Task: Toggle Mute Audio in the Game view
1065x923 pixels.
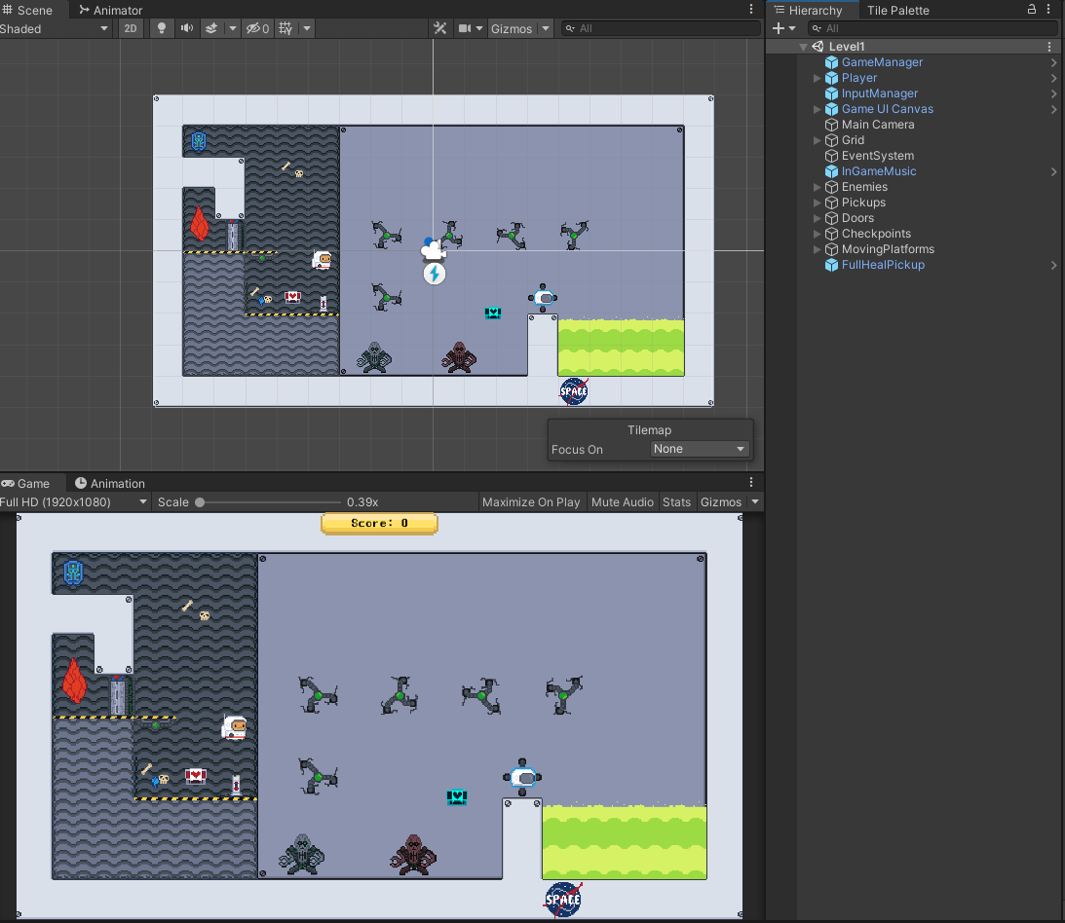Action: pyautogui.click(x=622, y=501)
